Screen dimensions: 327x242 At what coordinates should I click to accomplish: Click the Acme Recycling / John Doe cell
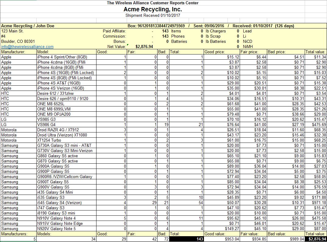[x=28, y=26]
